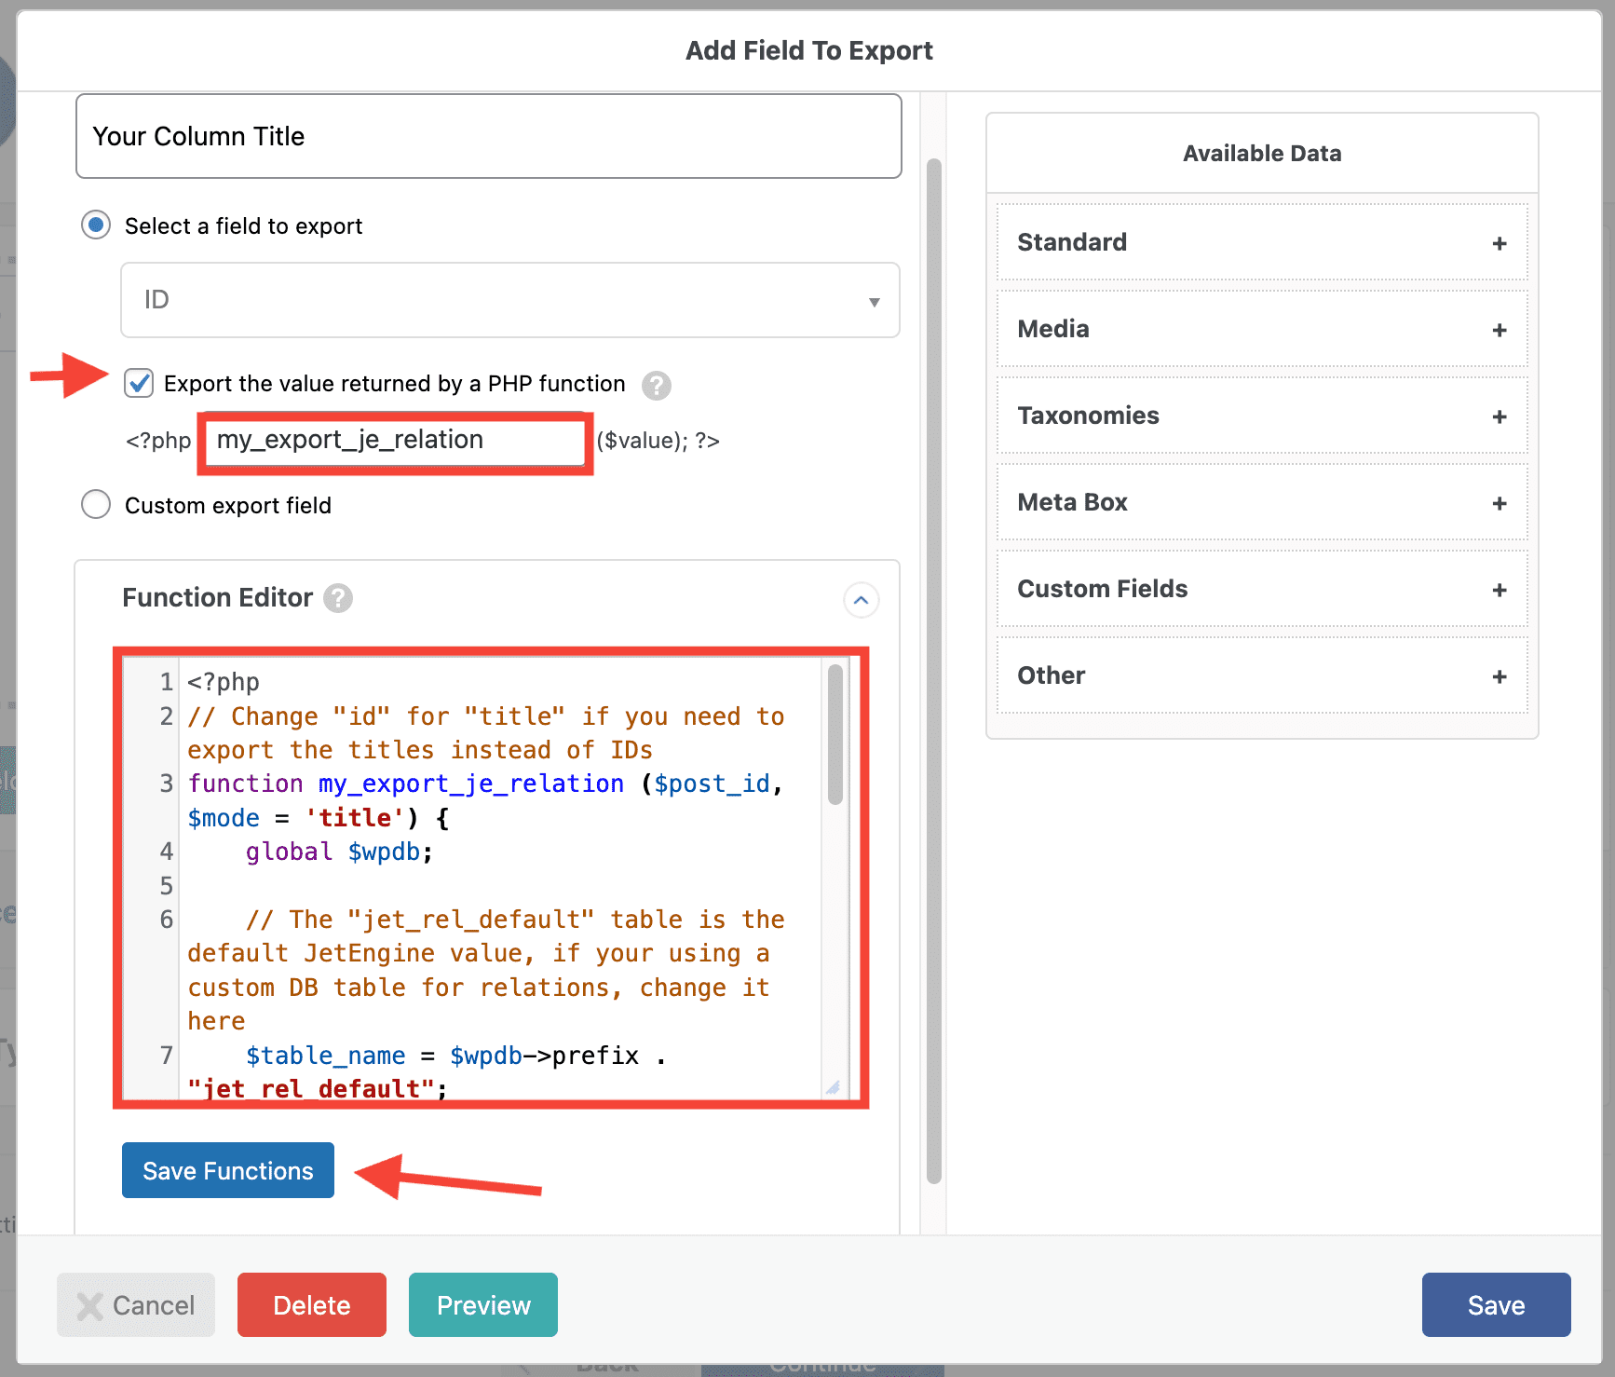This screenshot has height=1377, width=1615.
Task: Click help icon beside PHP function checkbox
Action: click(656, 385)
